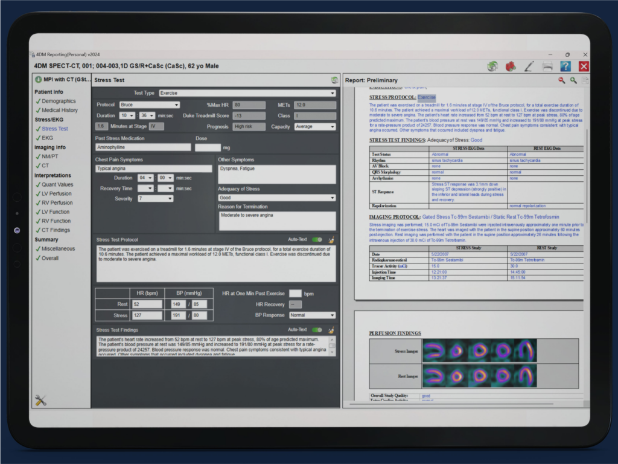This screenshot has height=464, width=618.
Task: Select EKG in the left navigation
Action: pos(47,138)
